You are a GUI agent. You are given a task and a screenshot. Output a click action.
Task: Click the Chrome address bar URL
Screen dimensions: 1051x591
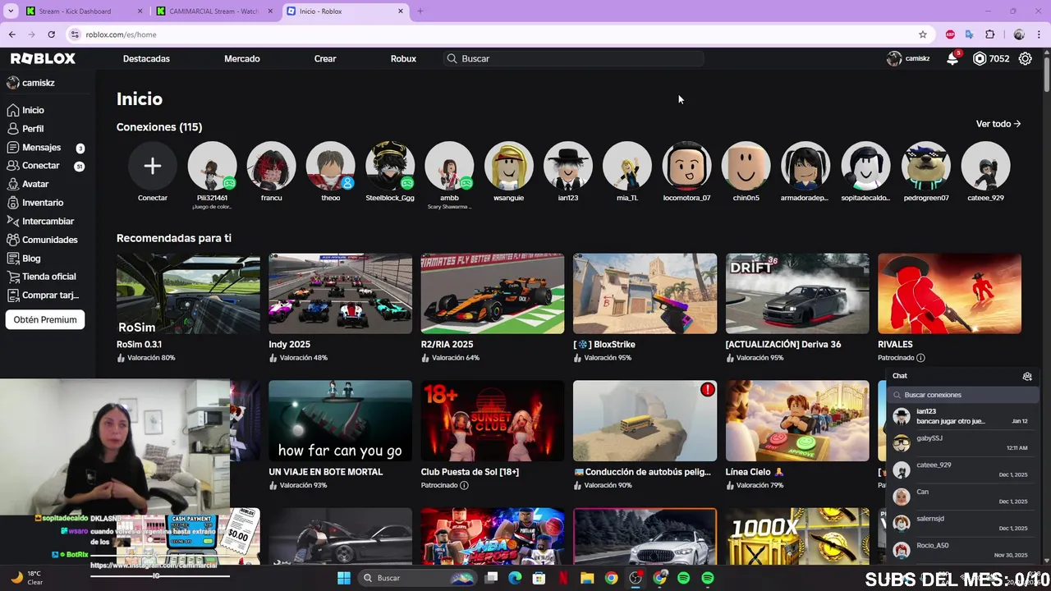point(121,34)
